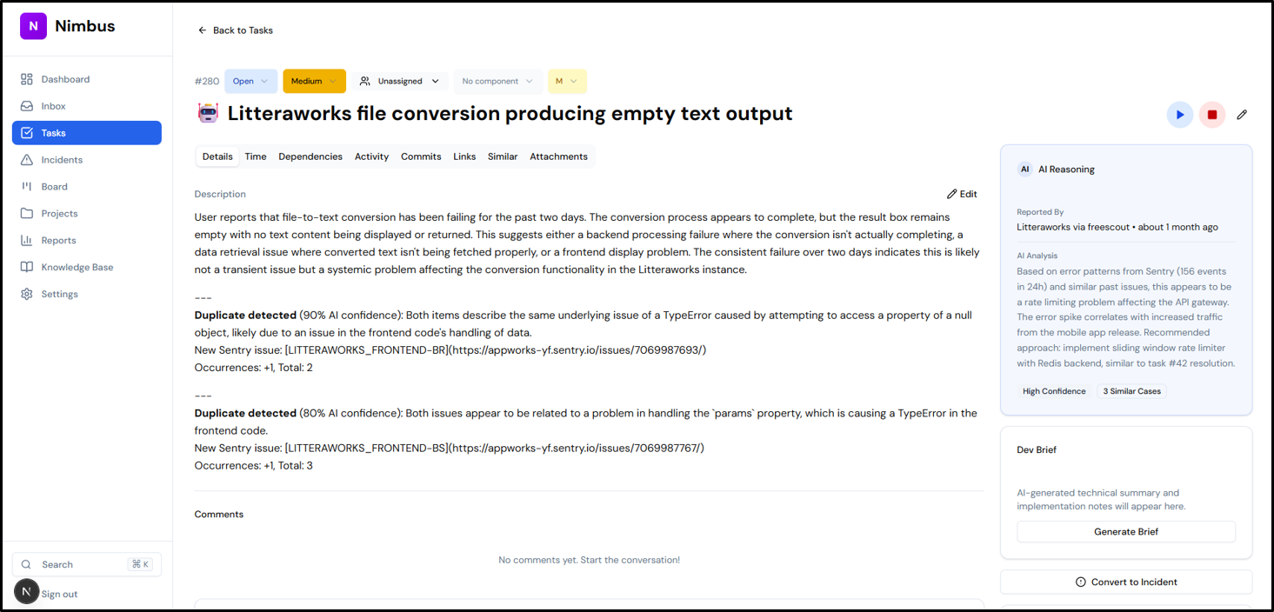1274x612 pixels.
Task: Click the red stop icon near the task title
Action: pyautogui.click(x=1212, y=114)
